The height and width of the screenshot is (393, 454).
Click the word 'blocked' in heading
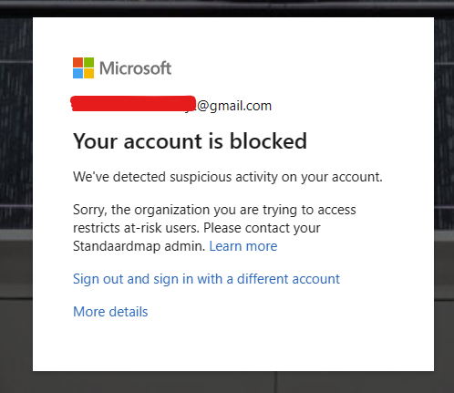pyautogui.click(x=268, y=140)
